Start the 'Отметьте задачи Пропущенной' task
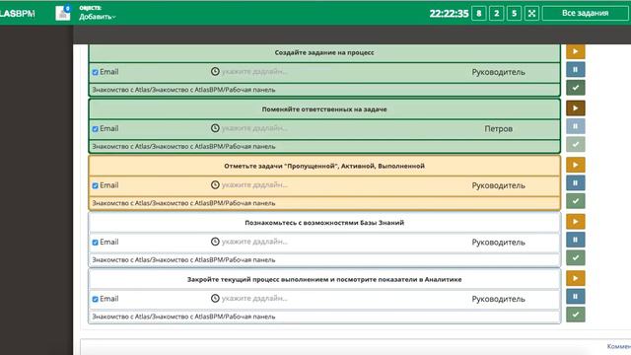The height and width of the screenshot is (355, 631). pyautogui.click(x=576, y=165)
